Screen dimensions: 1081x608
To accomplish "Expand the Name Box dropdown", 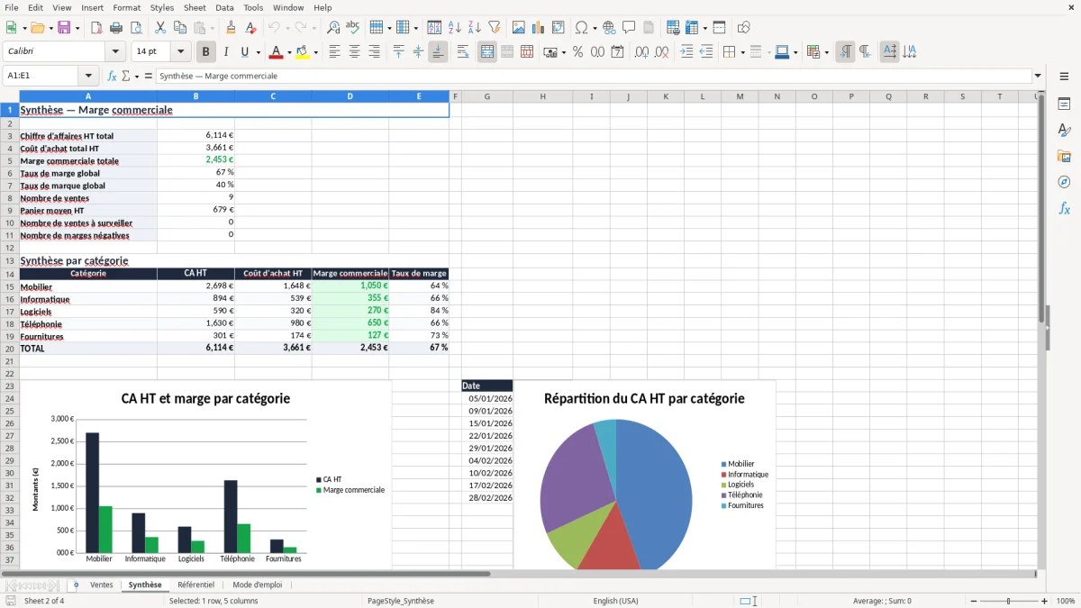I will pyautogui.click(x=88, y=77).
